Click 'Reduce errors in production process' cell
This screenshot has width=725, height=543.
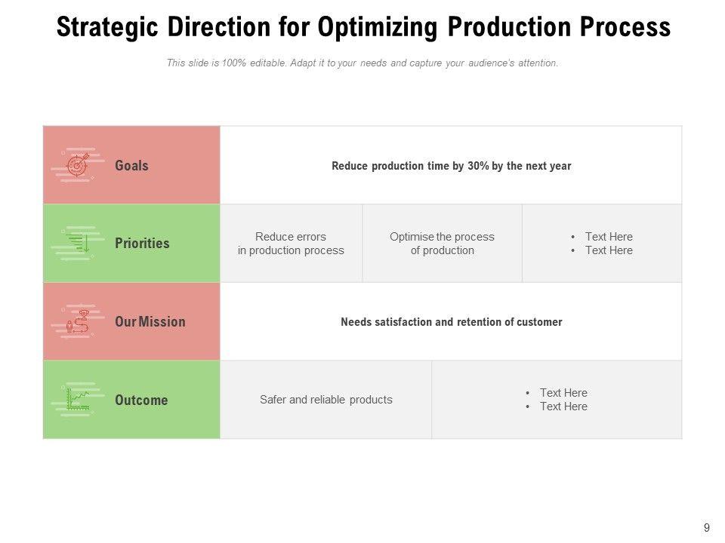(x=291, y=244)
